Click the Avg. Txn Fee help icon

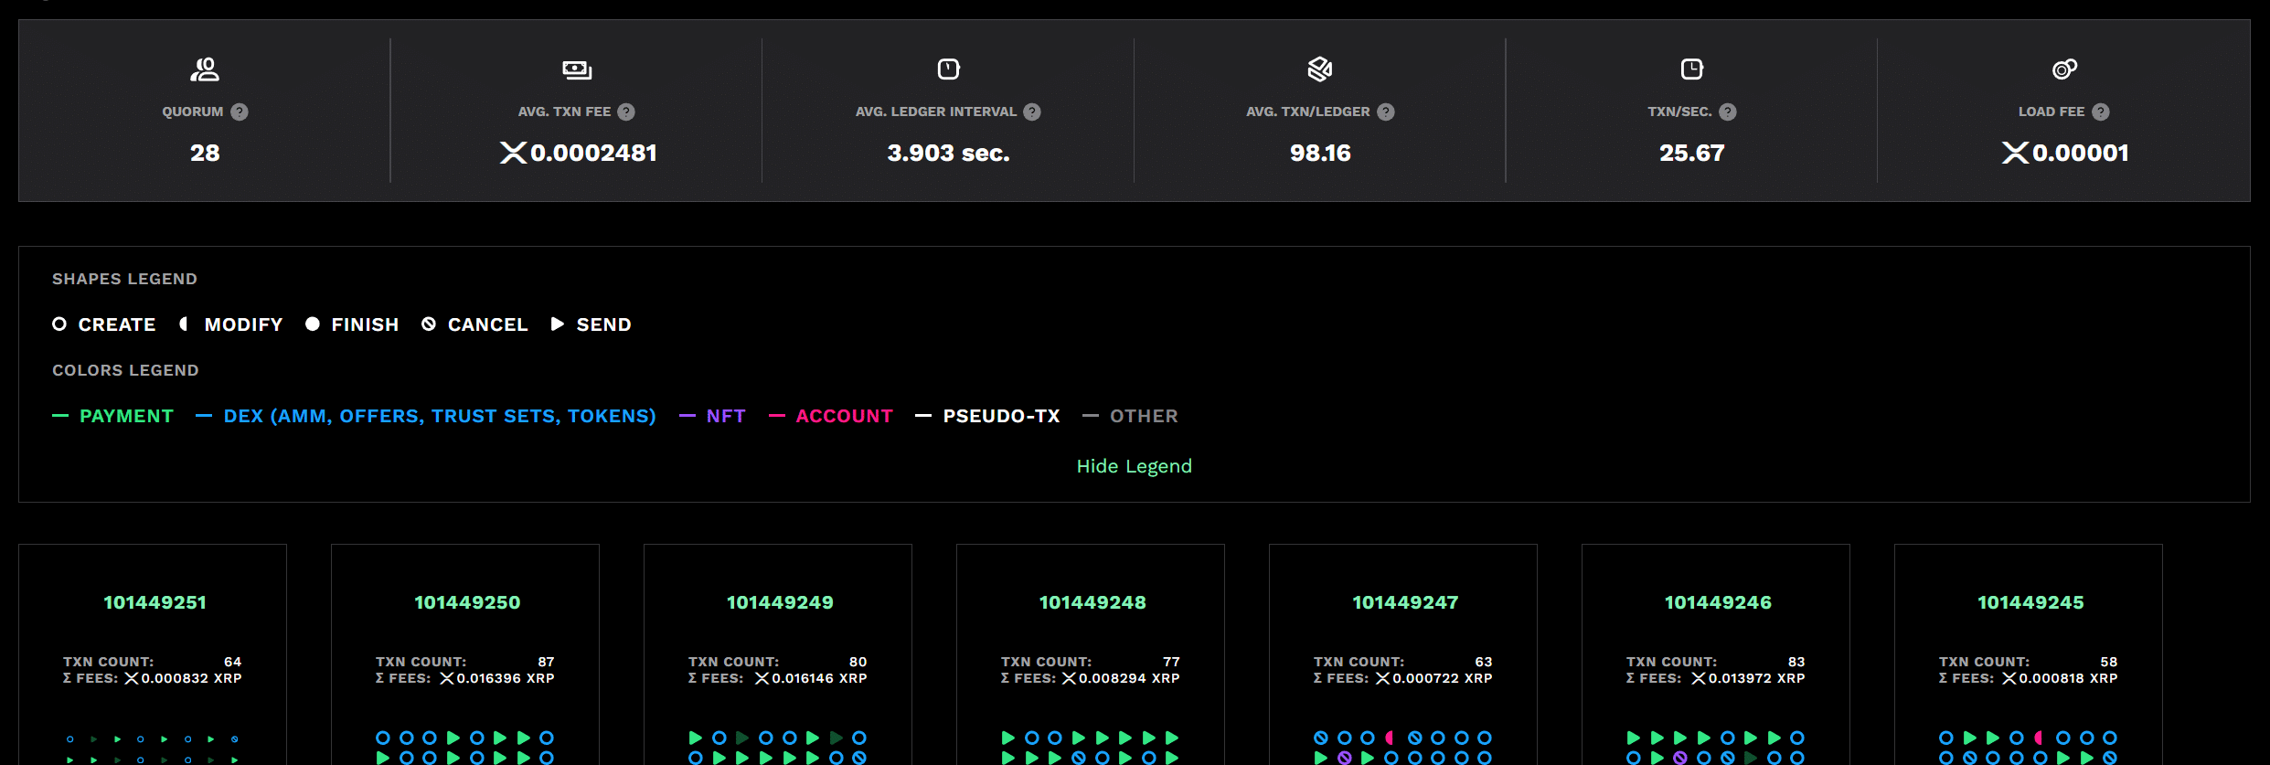pos(626,112)
